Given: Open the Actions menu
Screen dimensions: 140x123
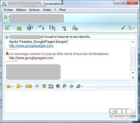Looking at the screenshot, I should pos(34,10).
